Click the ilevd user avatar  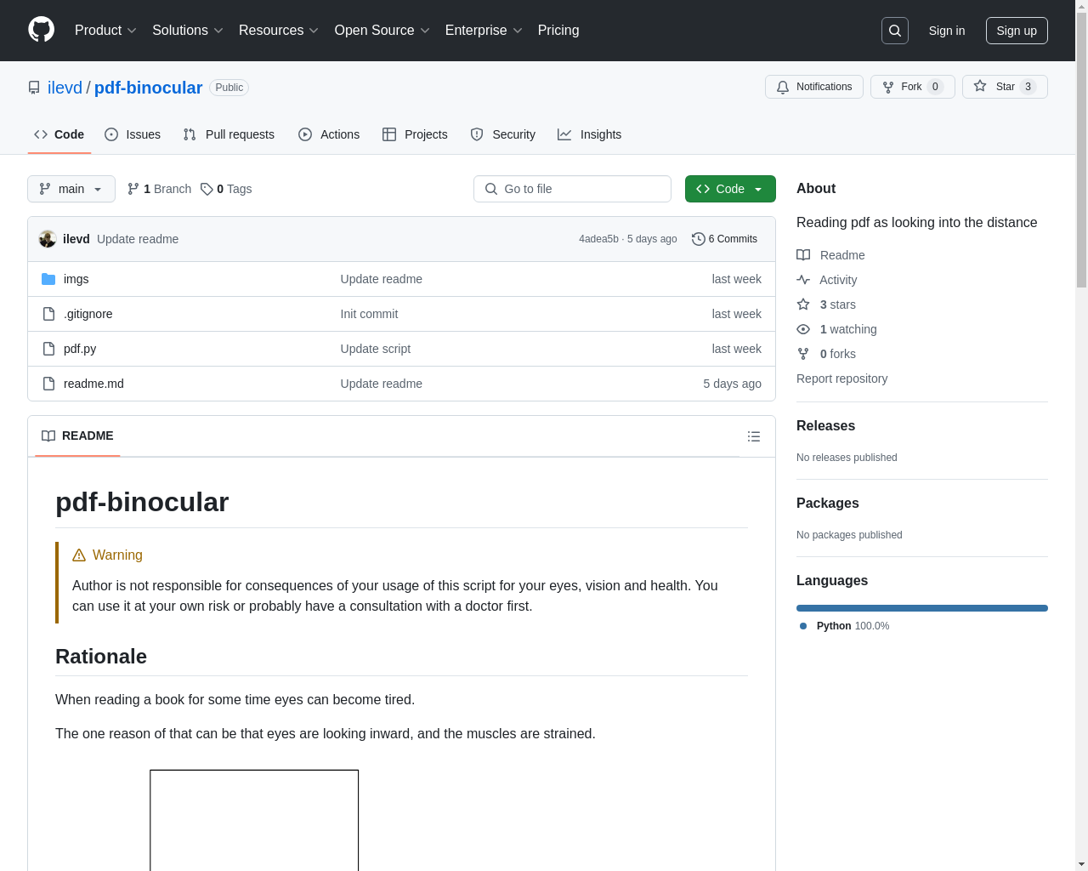point(48,239)
